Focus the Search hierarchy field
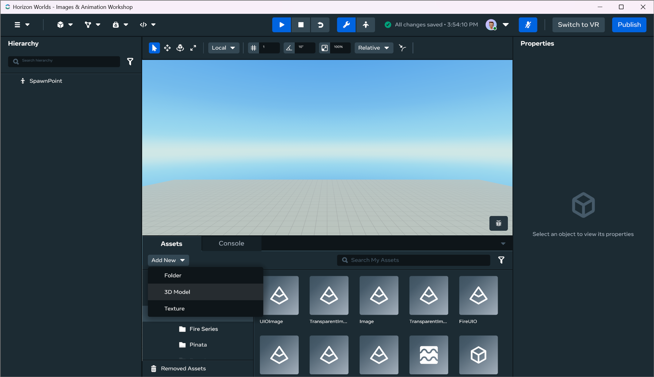This screenshot has width=654, height=377. pos(64,61)
